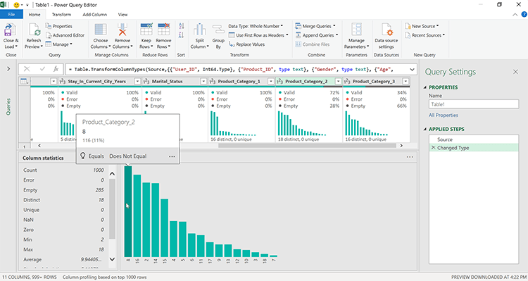Click the Close & Load icon
528x281 pixels.
(10, 30)
